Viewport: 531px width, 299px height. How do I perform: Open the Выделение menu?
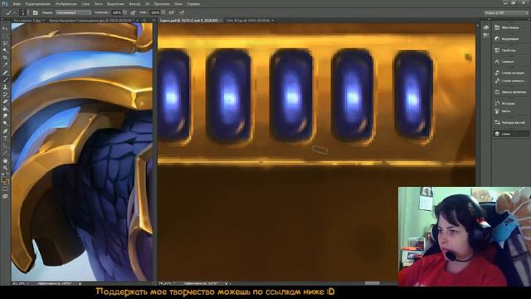point(115,4)
